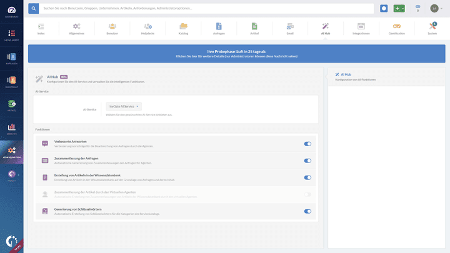Open Helpdesks settings tab

(147, 29)
